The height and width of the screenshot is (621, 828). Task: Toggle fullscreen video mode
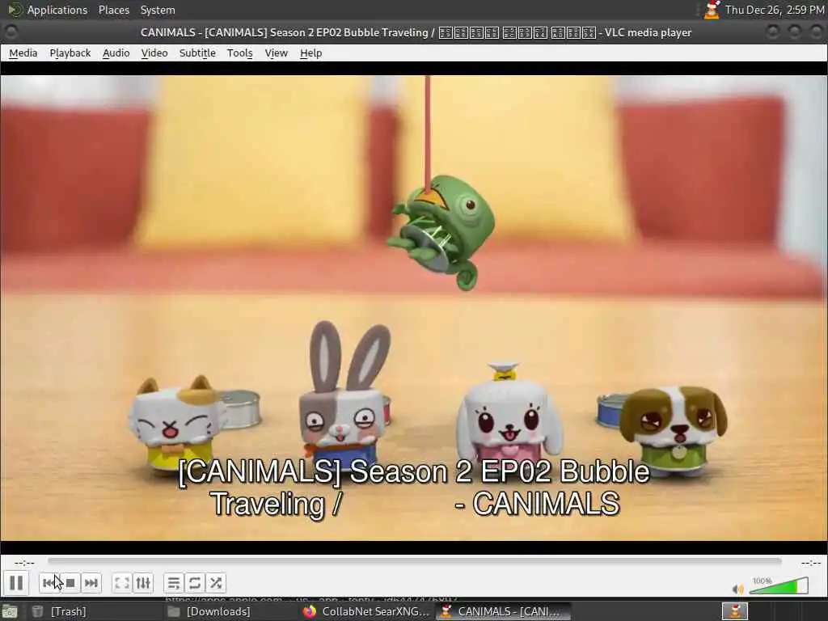[x=122, y=583]
